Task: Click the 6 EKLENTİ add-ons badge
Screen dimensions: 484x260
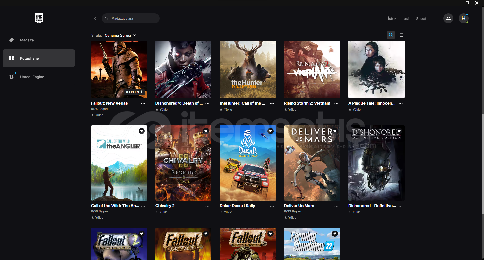Action: 134,92
